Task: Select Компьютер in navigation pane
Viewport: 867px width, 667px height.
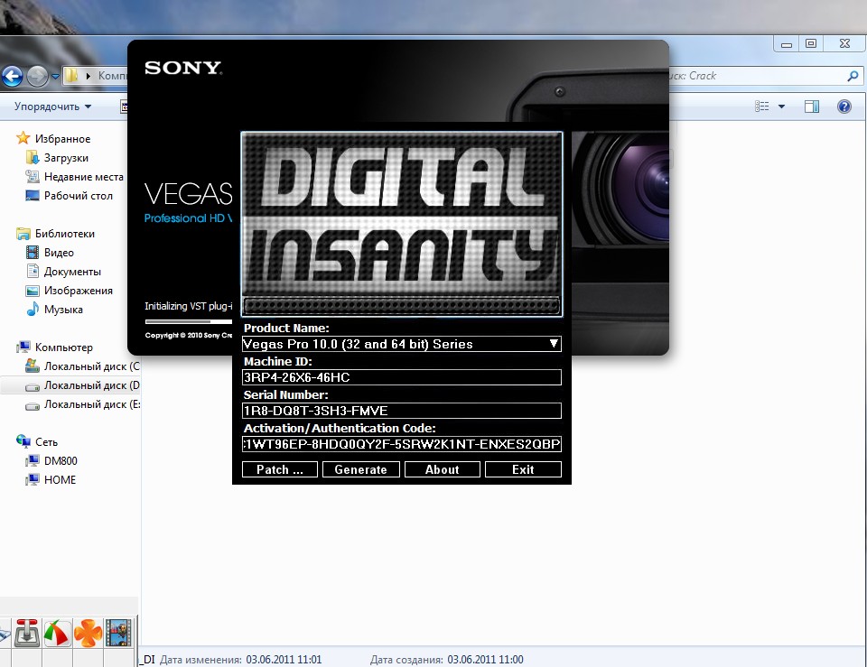Action: coord(55,347)
